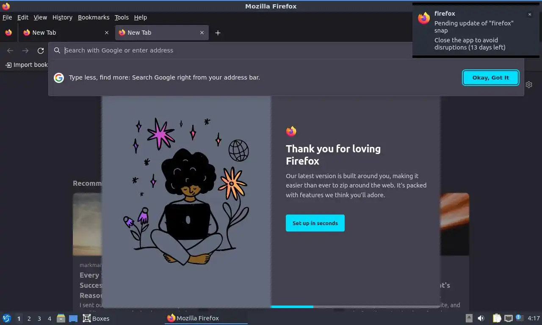Screen dimensions: 542x325
Task: Switch to workspace 4
Action: click(49, 319)
